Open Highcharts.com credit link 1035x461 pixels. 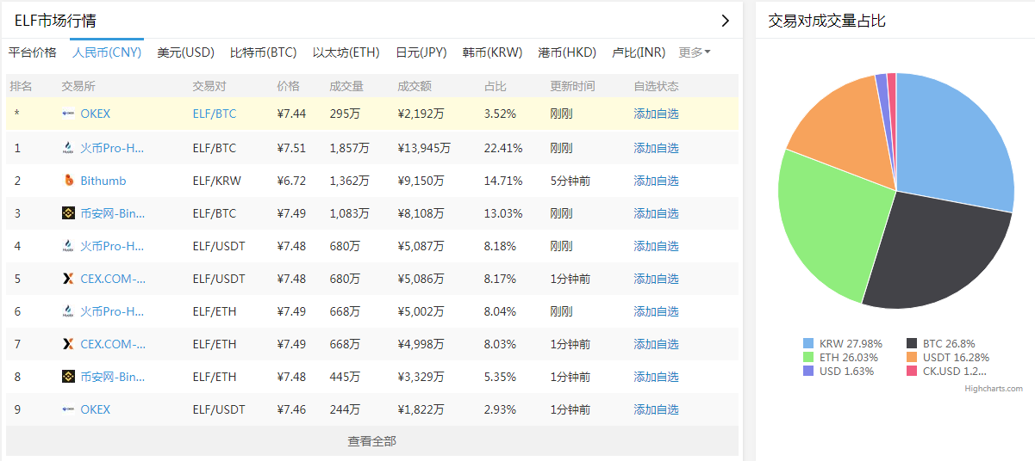point(993,389)
